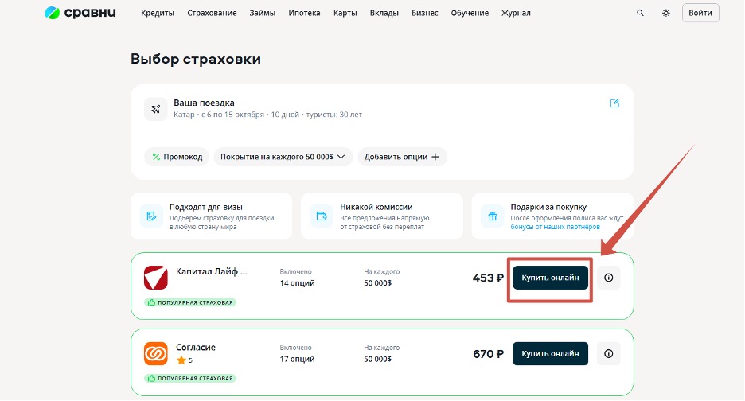
Task: Click the Сравни logo
Action: pos(80,13)
